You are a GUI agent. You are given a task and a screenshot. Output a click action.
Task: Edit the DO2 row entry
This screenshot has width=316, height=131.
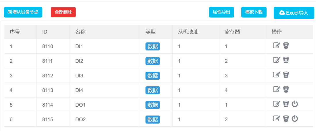(x=276, y=118)
